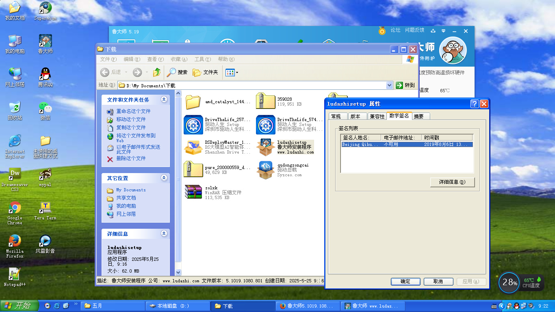Open the 我的电脑 desktop icon
The width and height of the screenshot is (555, 312).
pos(15,44)
